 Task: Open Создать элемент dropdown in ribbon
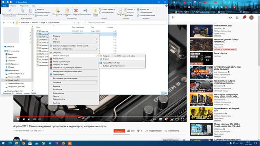click(x=107, y=9)
